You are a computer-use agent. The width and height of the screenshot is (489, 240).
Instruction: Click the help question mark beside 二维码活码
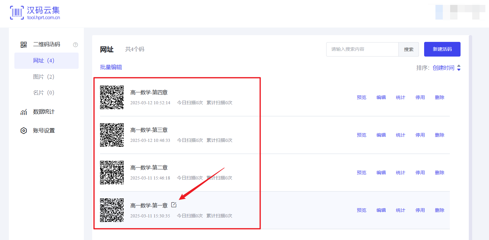pos(75,45)
